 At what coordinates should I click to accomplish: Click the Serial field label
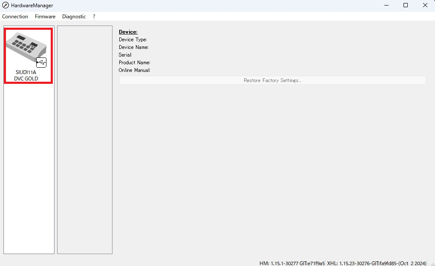point(125,55)
